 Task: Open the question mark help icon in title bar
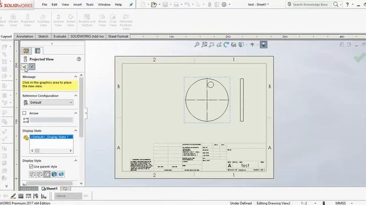pos(347,5)
